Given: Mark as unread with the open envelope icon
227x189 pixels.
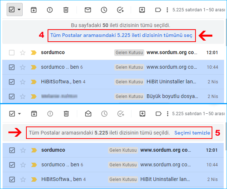Looking at the screenshot, I should click(88, 114).
